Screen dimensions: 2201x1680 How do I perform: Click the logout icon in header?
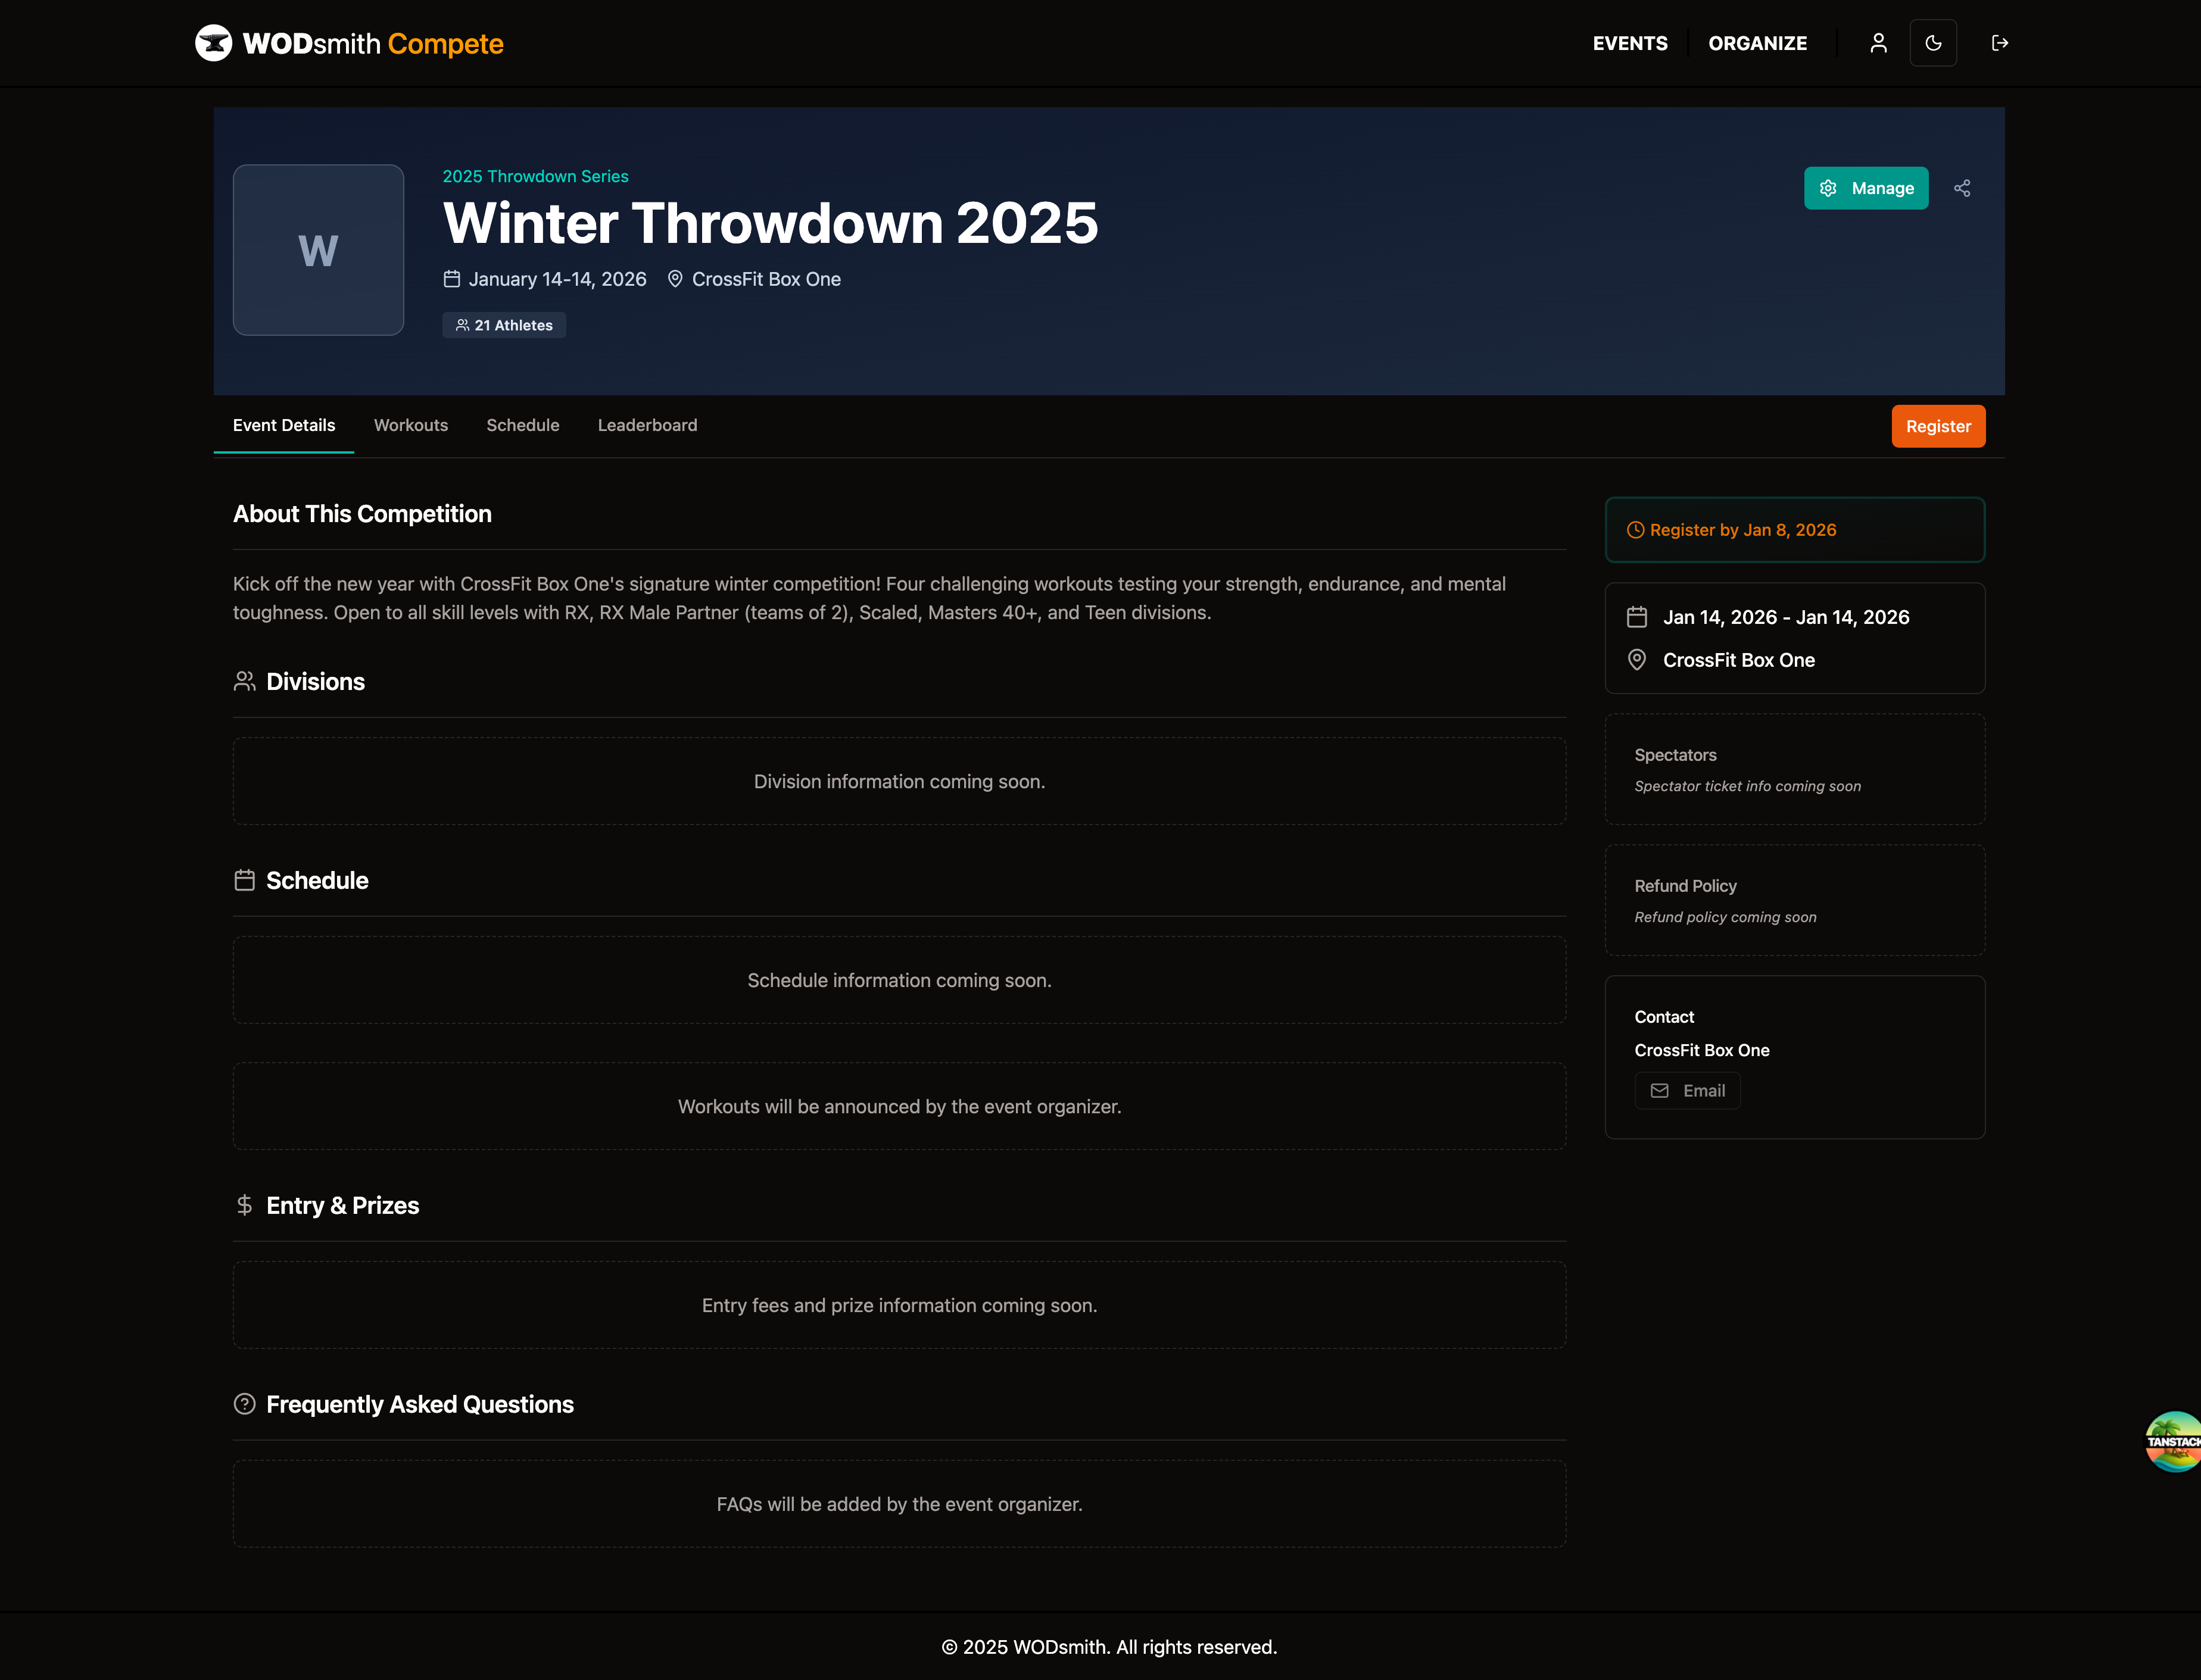pos(2000,43)
